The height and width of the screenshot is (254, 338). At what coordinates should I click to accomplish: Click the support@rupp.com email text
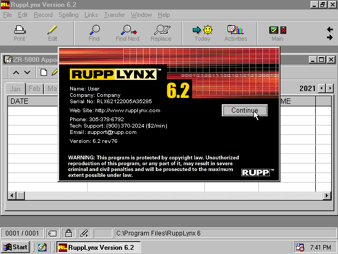click(x=112, y=132)
